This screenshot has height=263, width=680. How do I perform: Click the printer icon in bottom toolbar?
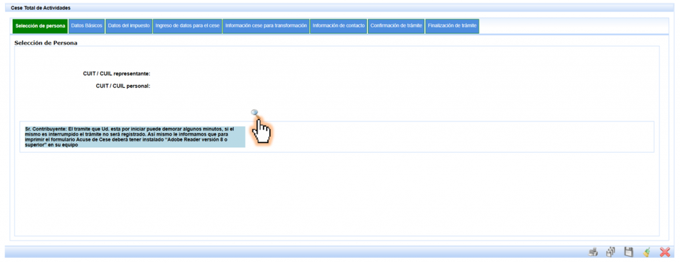point(593,252)
